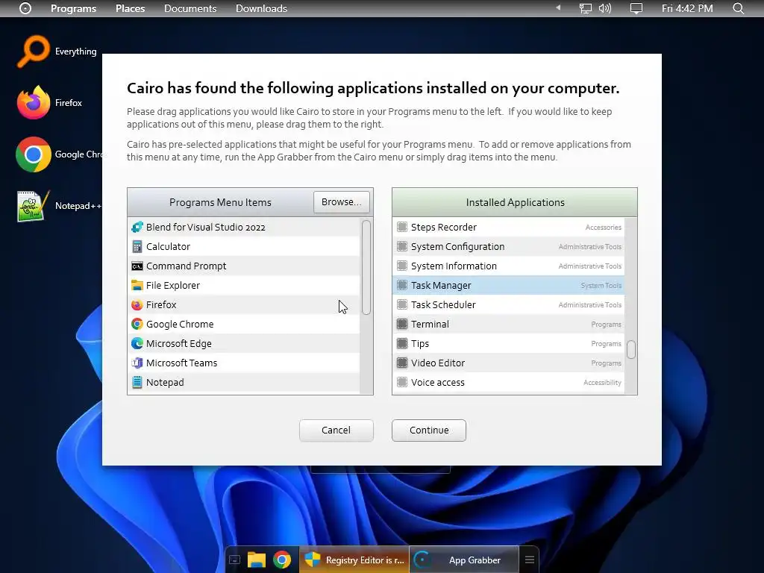Image resolution: width=764 pixels, height=573 pixels.
Task: Open the Notepad++ desktop shortcut
Action: (59, 206)
